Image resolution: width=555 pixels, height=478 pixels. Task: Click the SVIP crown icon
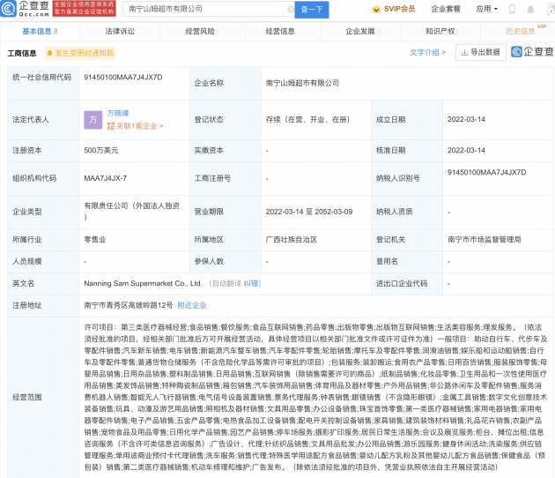click(376, 9)
